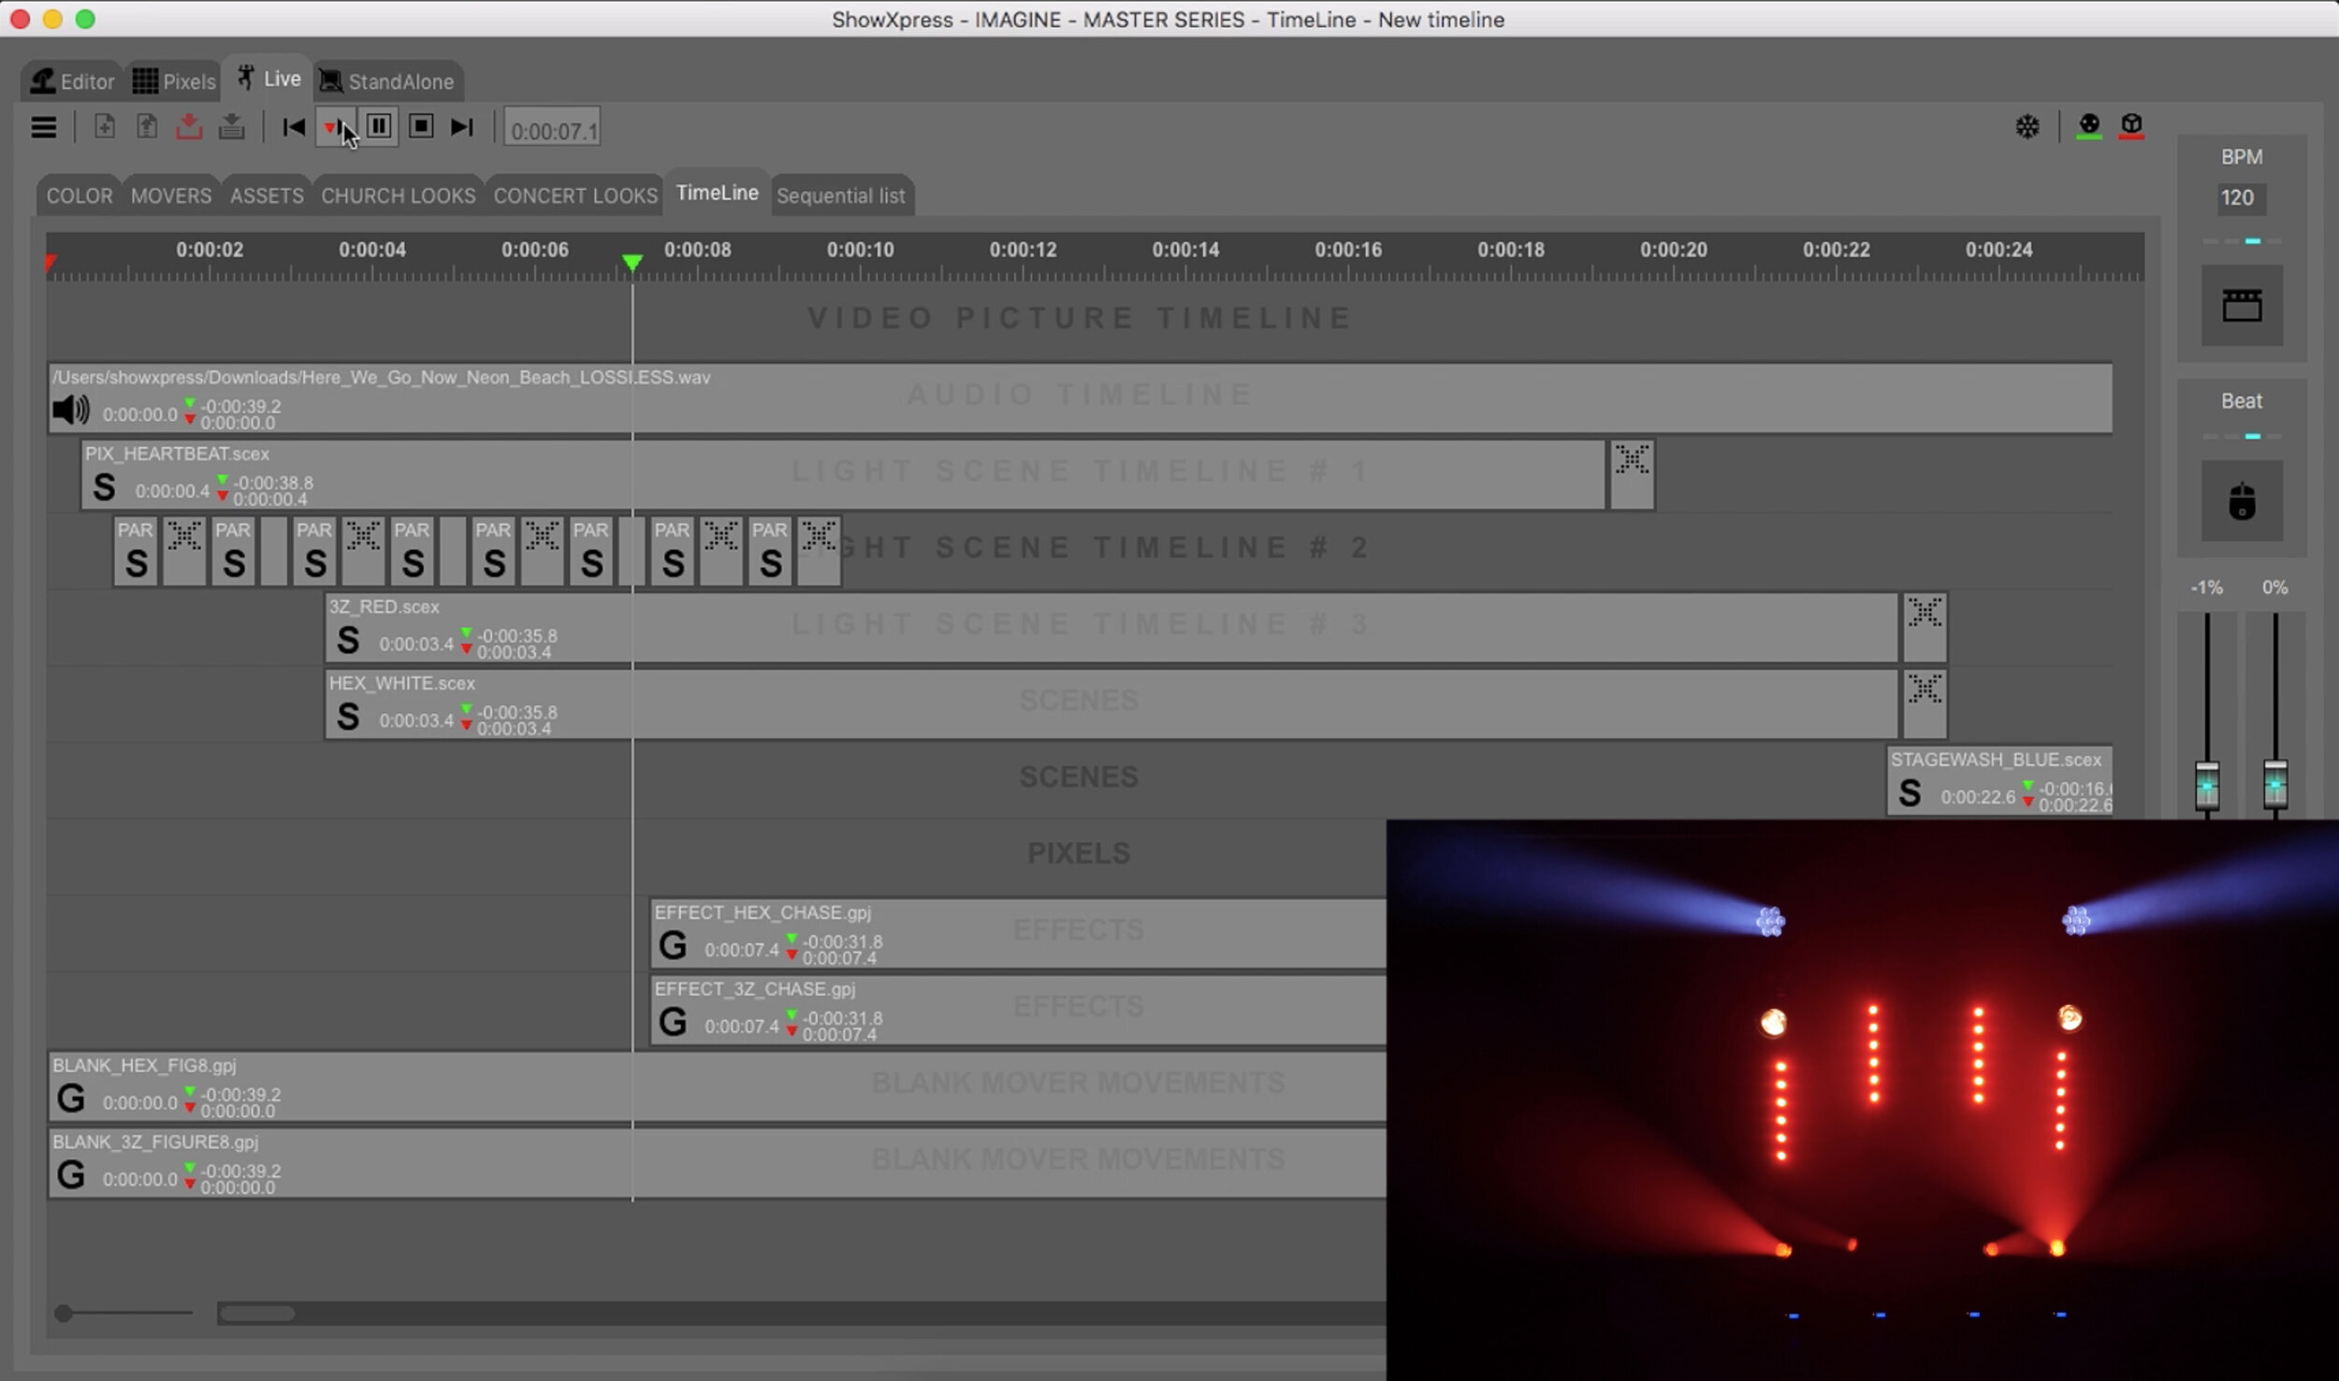This screenshot has height=1381, width=2339.
Task: Click the fade block after PIX_HEARTBEAT clip
Action: 1633,475
